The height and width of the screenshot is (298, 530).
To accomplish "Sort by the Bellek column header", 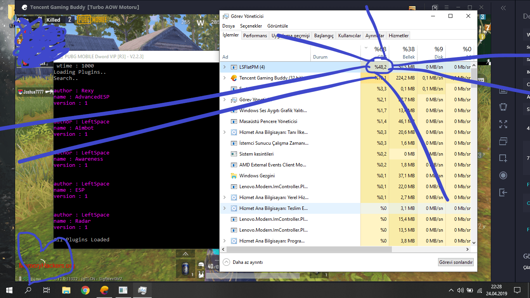I will point(403,53).
